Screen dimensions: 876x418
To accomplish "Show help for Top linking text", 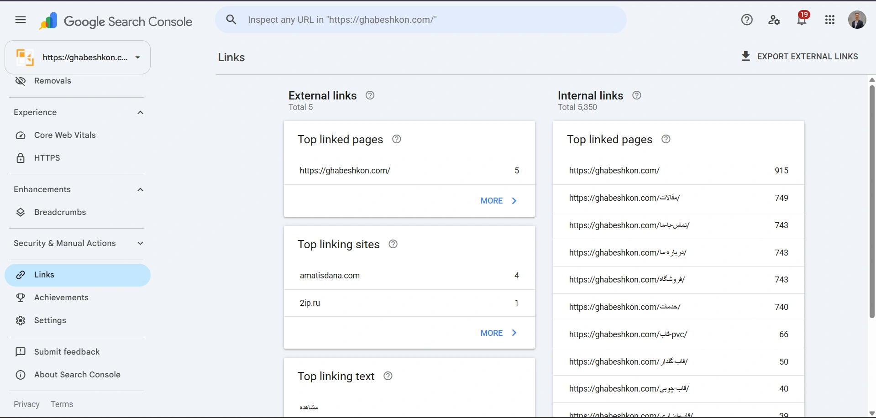I will [x=388, y=376].
